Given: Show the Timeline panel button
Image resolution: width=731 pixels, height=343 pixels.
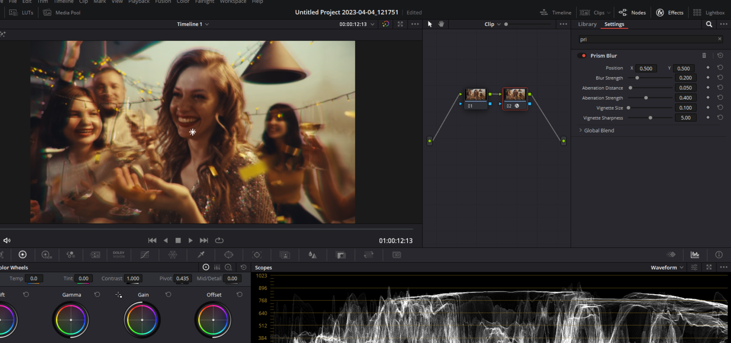Looking at the screenshot, I should [556, 13].
